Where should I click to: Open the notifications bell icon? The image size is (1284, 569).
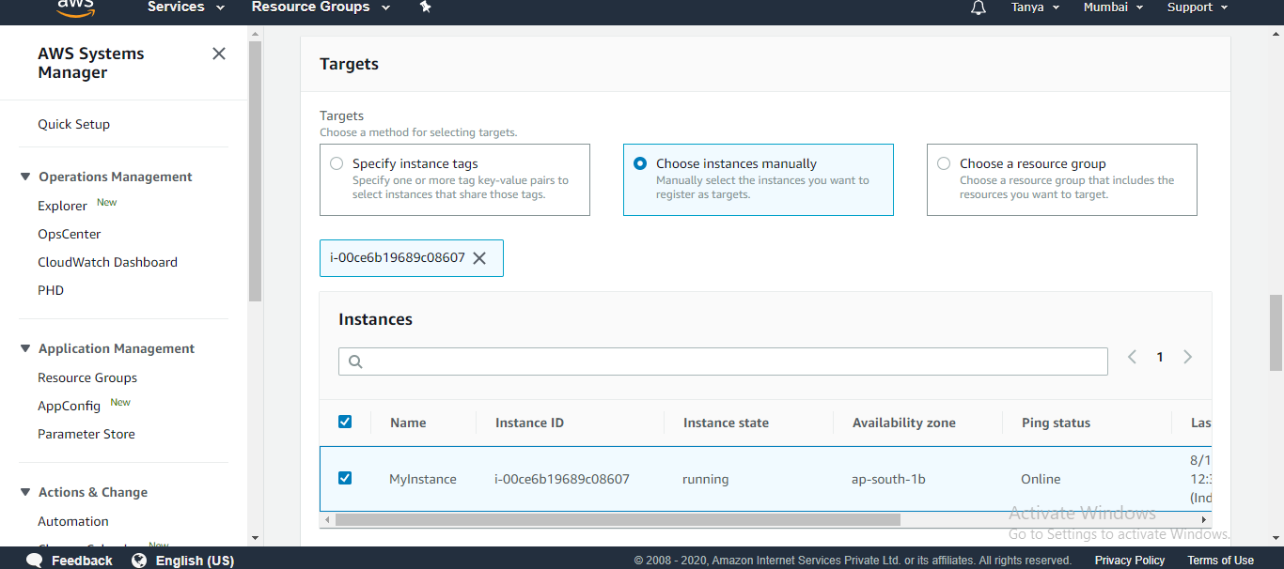click(x=979, y=8)
